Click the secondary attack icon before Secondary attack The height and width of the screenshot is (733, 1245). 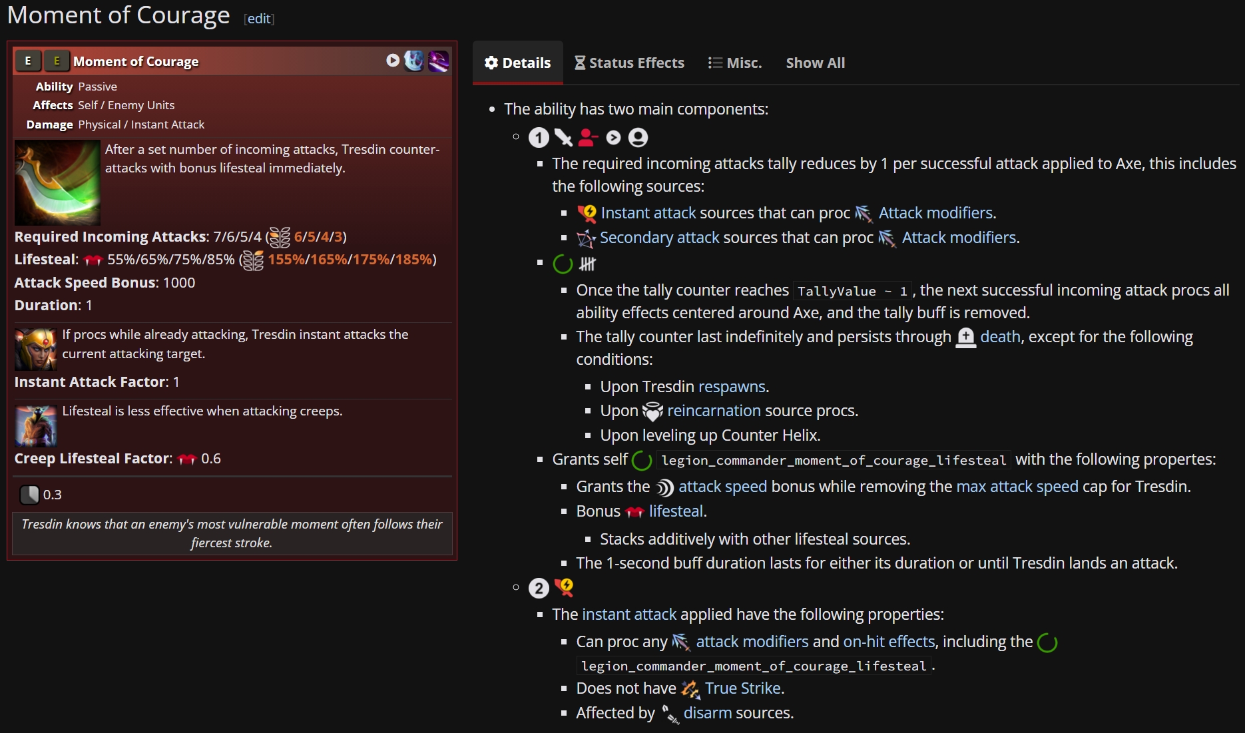(587, 238)
